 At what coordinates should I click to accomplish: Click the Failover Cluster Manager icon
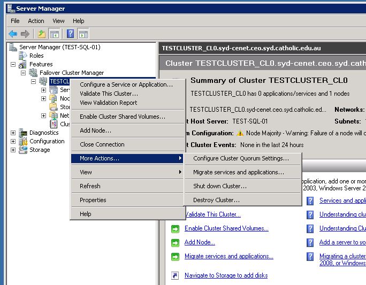click(x=33, y=73)
